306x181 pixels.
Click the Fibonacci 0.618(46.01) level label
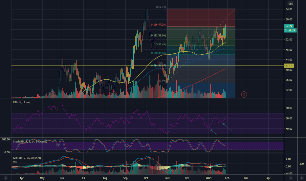click(x=158, y=53)
